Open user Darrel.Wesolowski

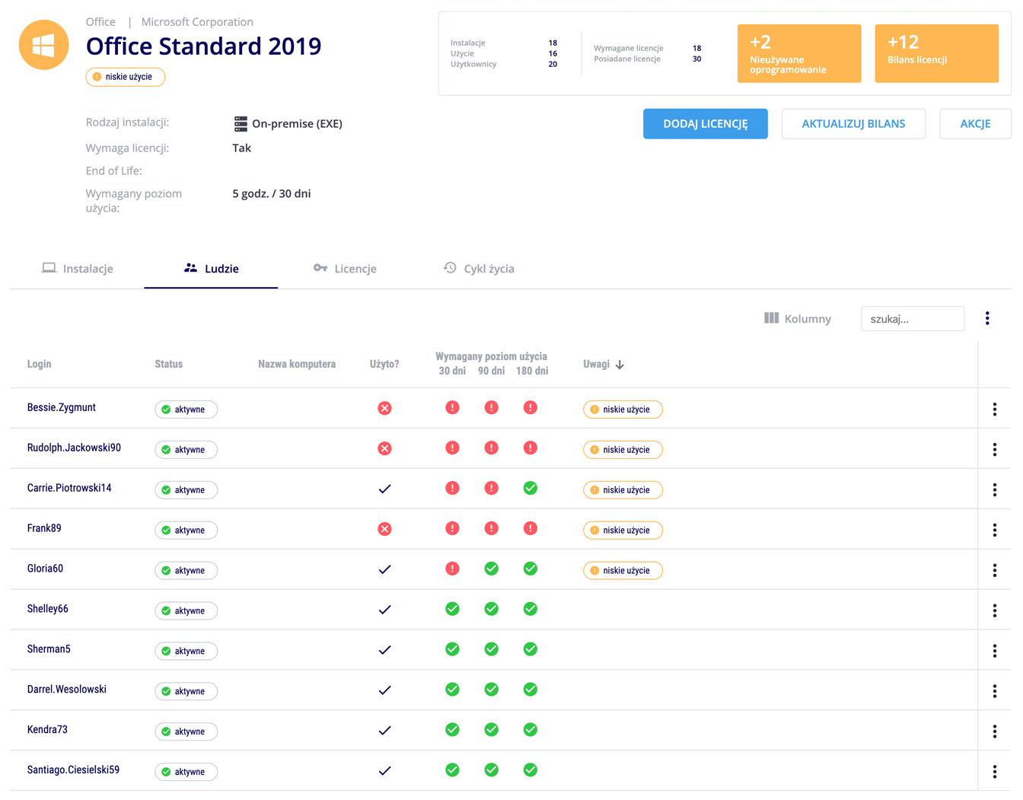click(x=67, y=690)
